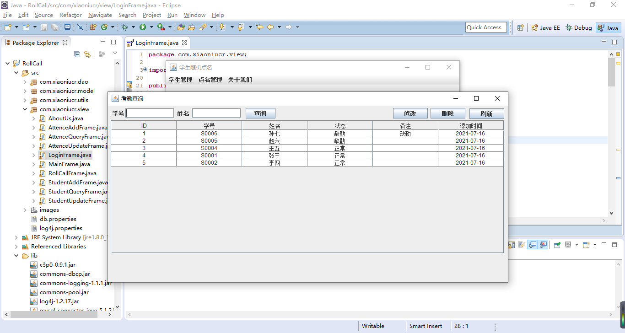The image size is (625, 333).
Task: Click the Open Perspective icon
Action: [520, 27]
